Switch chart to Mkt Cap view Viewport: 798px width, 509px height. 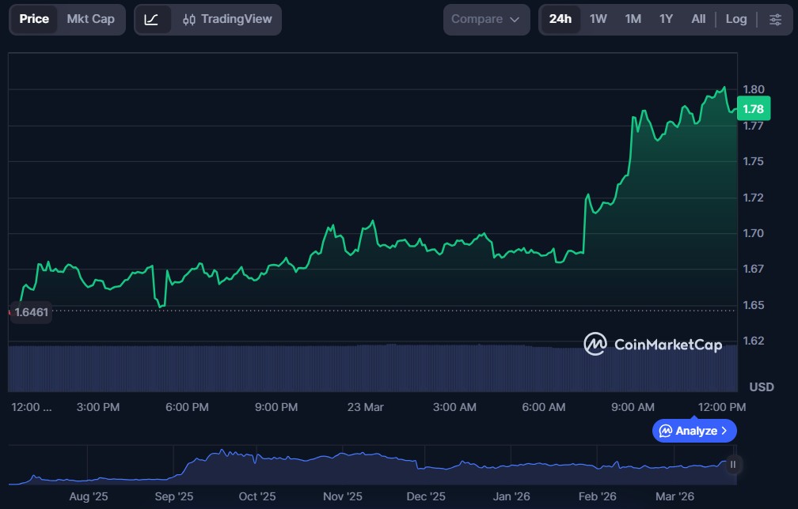[90, 19]
